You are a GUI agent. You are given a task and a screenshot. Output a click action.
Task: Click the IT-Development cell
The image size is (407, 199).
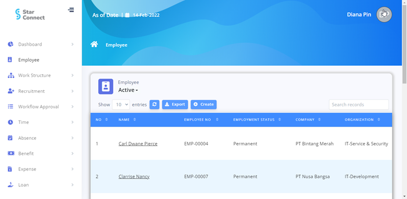[362, 177]
